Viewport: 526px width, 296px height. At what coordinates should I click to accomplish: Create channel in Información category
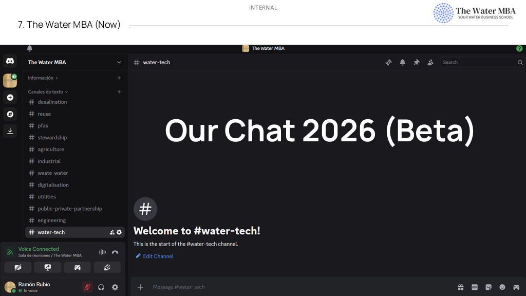pos(119,78)
